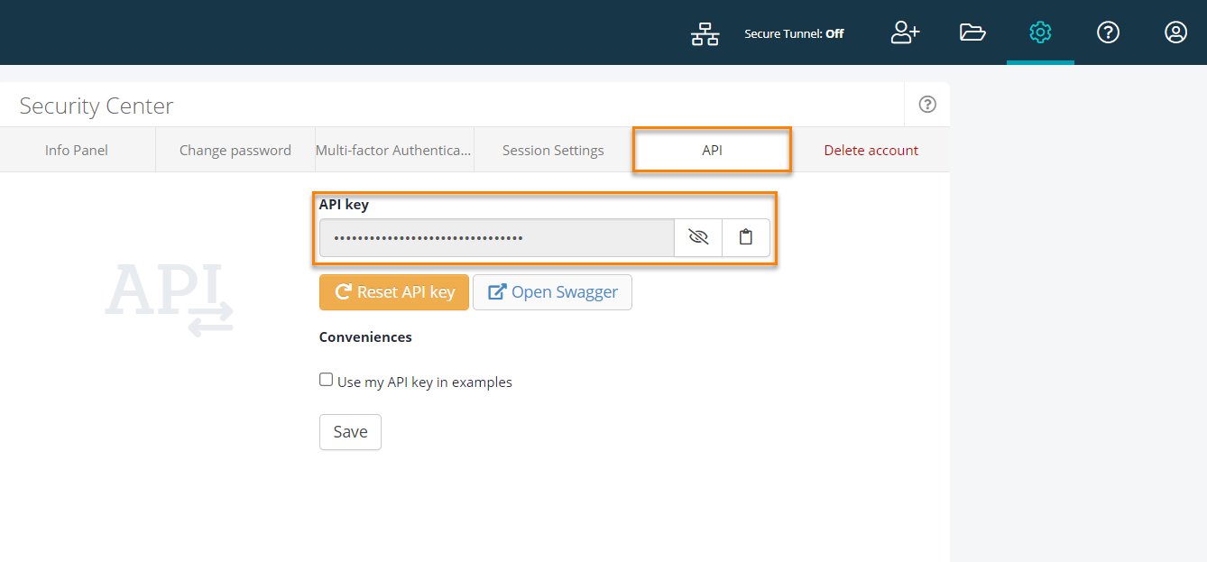Click the network topology icon in top bar
1207x562 pixels.
[705, 32]
